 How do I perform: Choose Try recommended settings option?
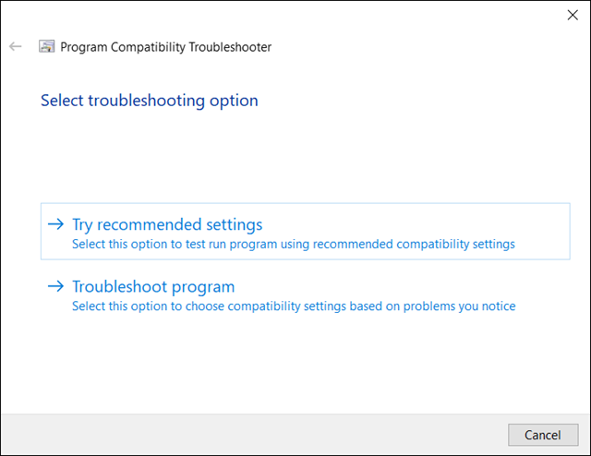[x=306, y=232]
